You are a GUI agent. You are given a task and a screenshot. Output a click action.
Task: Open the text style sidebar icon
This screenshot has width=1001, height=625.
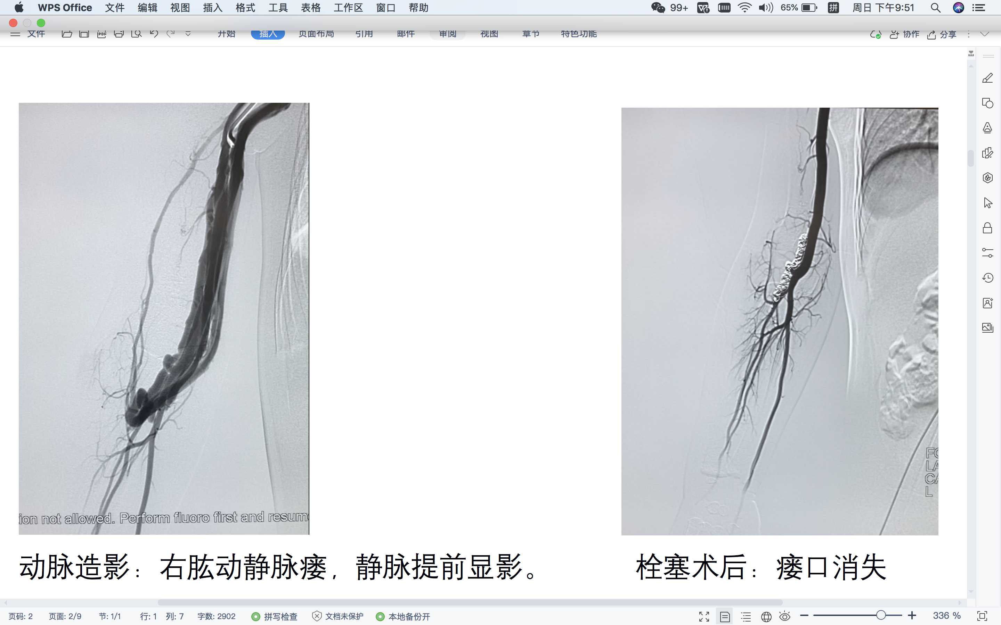987,128
